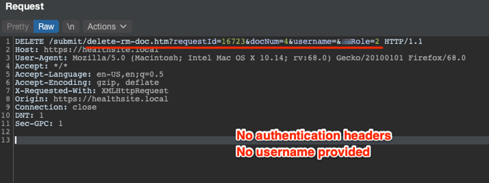This screenshot has width=489, height=183.
Task: Click the X-Requested-With XMLHttpRequest header
Action: (x=91, y=91)
